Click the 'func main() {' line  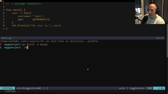point(15,10)
